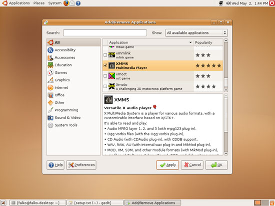Image resolution: width=275 pixels, height=206 pixels.
Task: Check the xmmlink checkbox
Action: click(x=105, y=55)
